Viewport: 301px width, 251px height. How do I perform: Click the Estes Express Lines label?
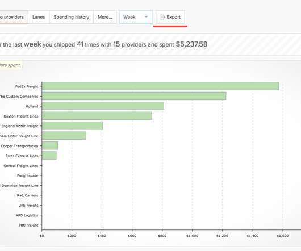point(22,156)
